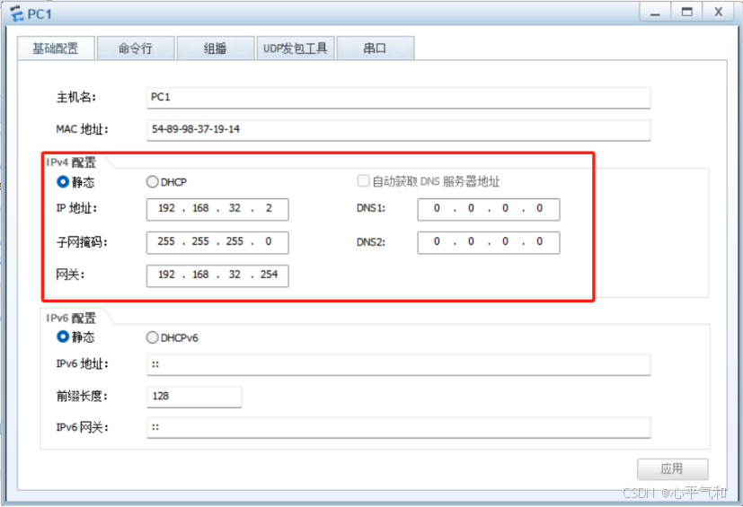
Task: Click the 主机名 input field containing PC1
Action: point(399,98)
